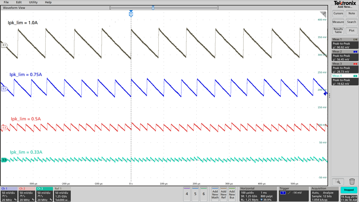This screenshot has width=359, height=202.
Task: Click the trigger position T marker
Action: point(131,14)
